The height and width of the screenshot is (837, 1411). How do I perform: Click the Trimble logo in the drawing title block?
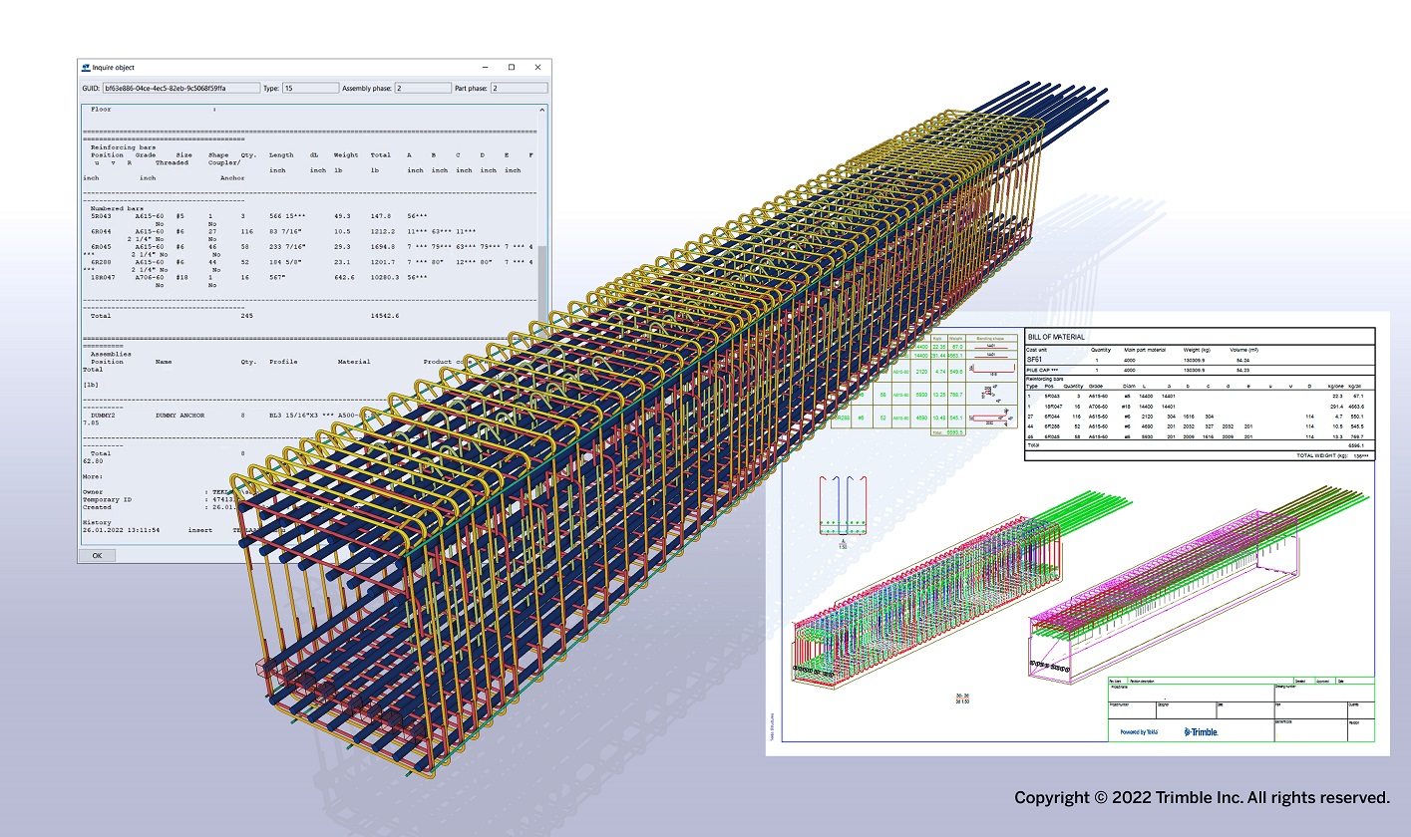coord(1202,732)
